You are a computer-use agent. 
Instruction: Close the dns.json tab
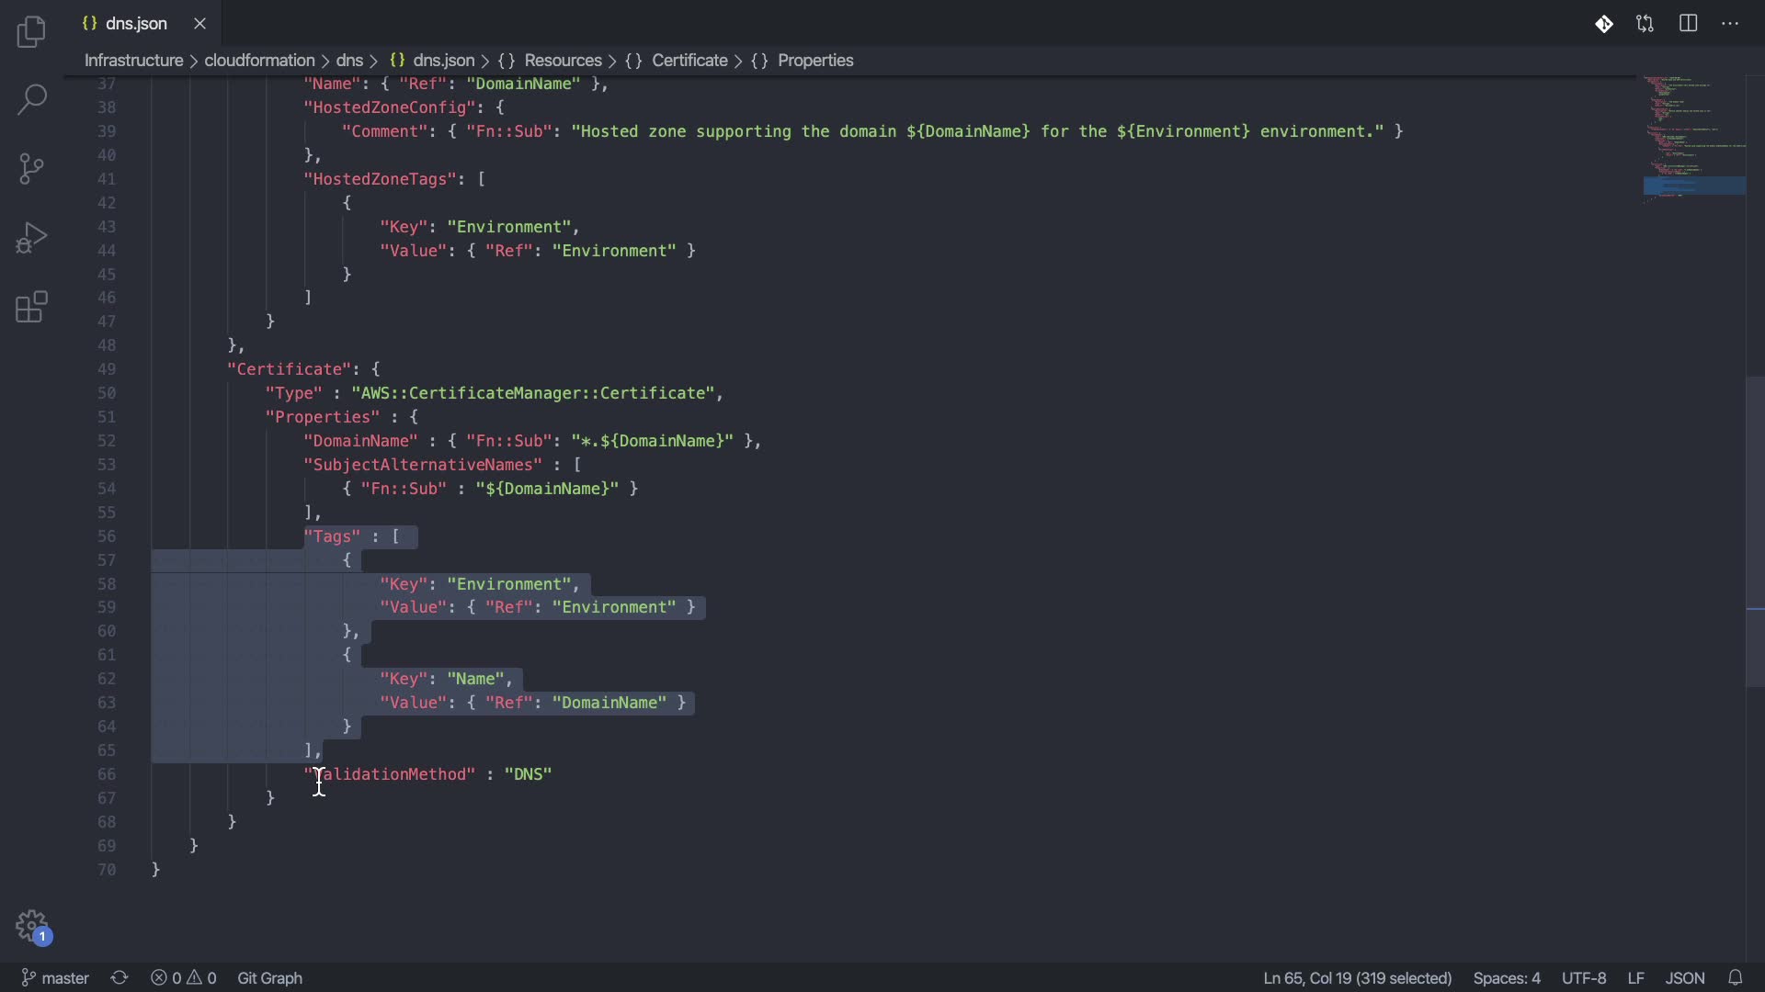point(199,24)
